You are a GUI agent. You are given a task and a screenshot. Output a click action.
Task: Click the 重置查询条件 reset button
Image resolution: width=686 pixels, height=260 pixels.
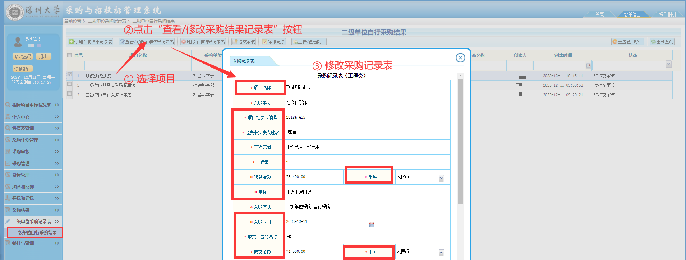628,42
